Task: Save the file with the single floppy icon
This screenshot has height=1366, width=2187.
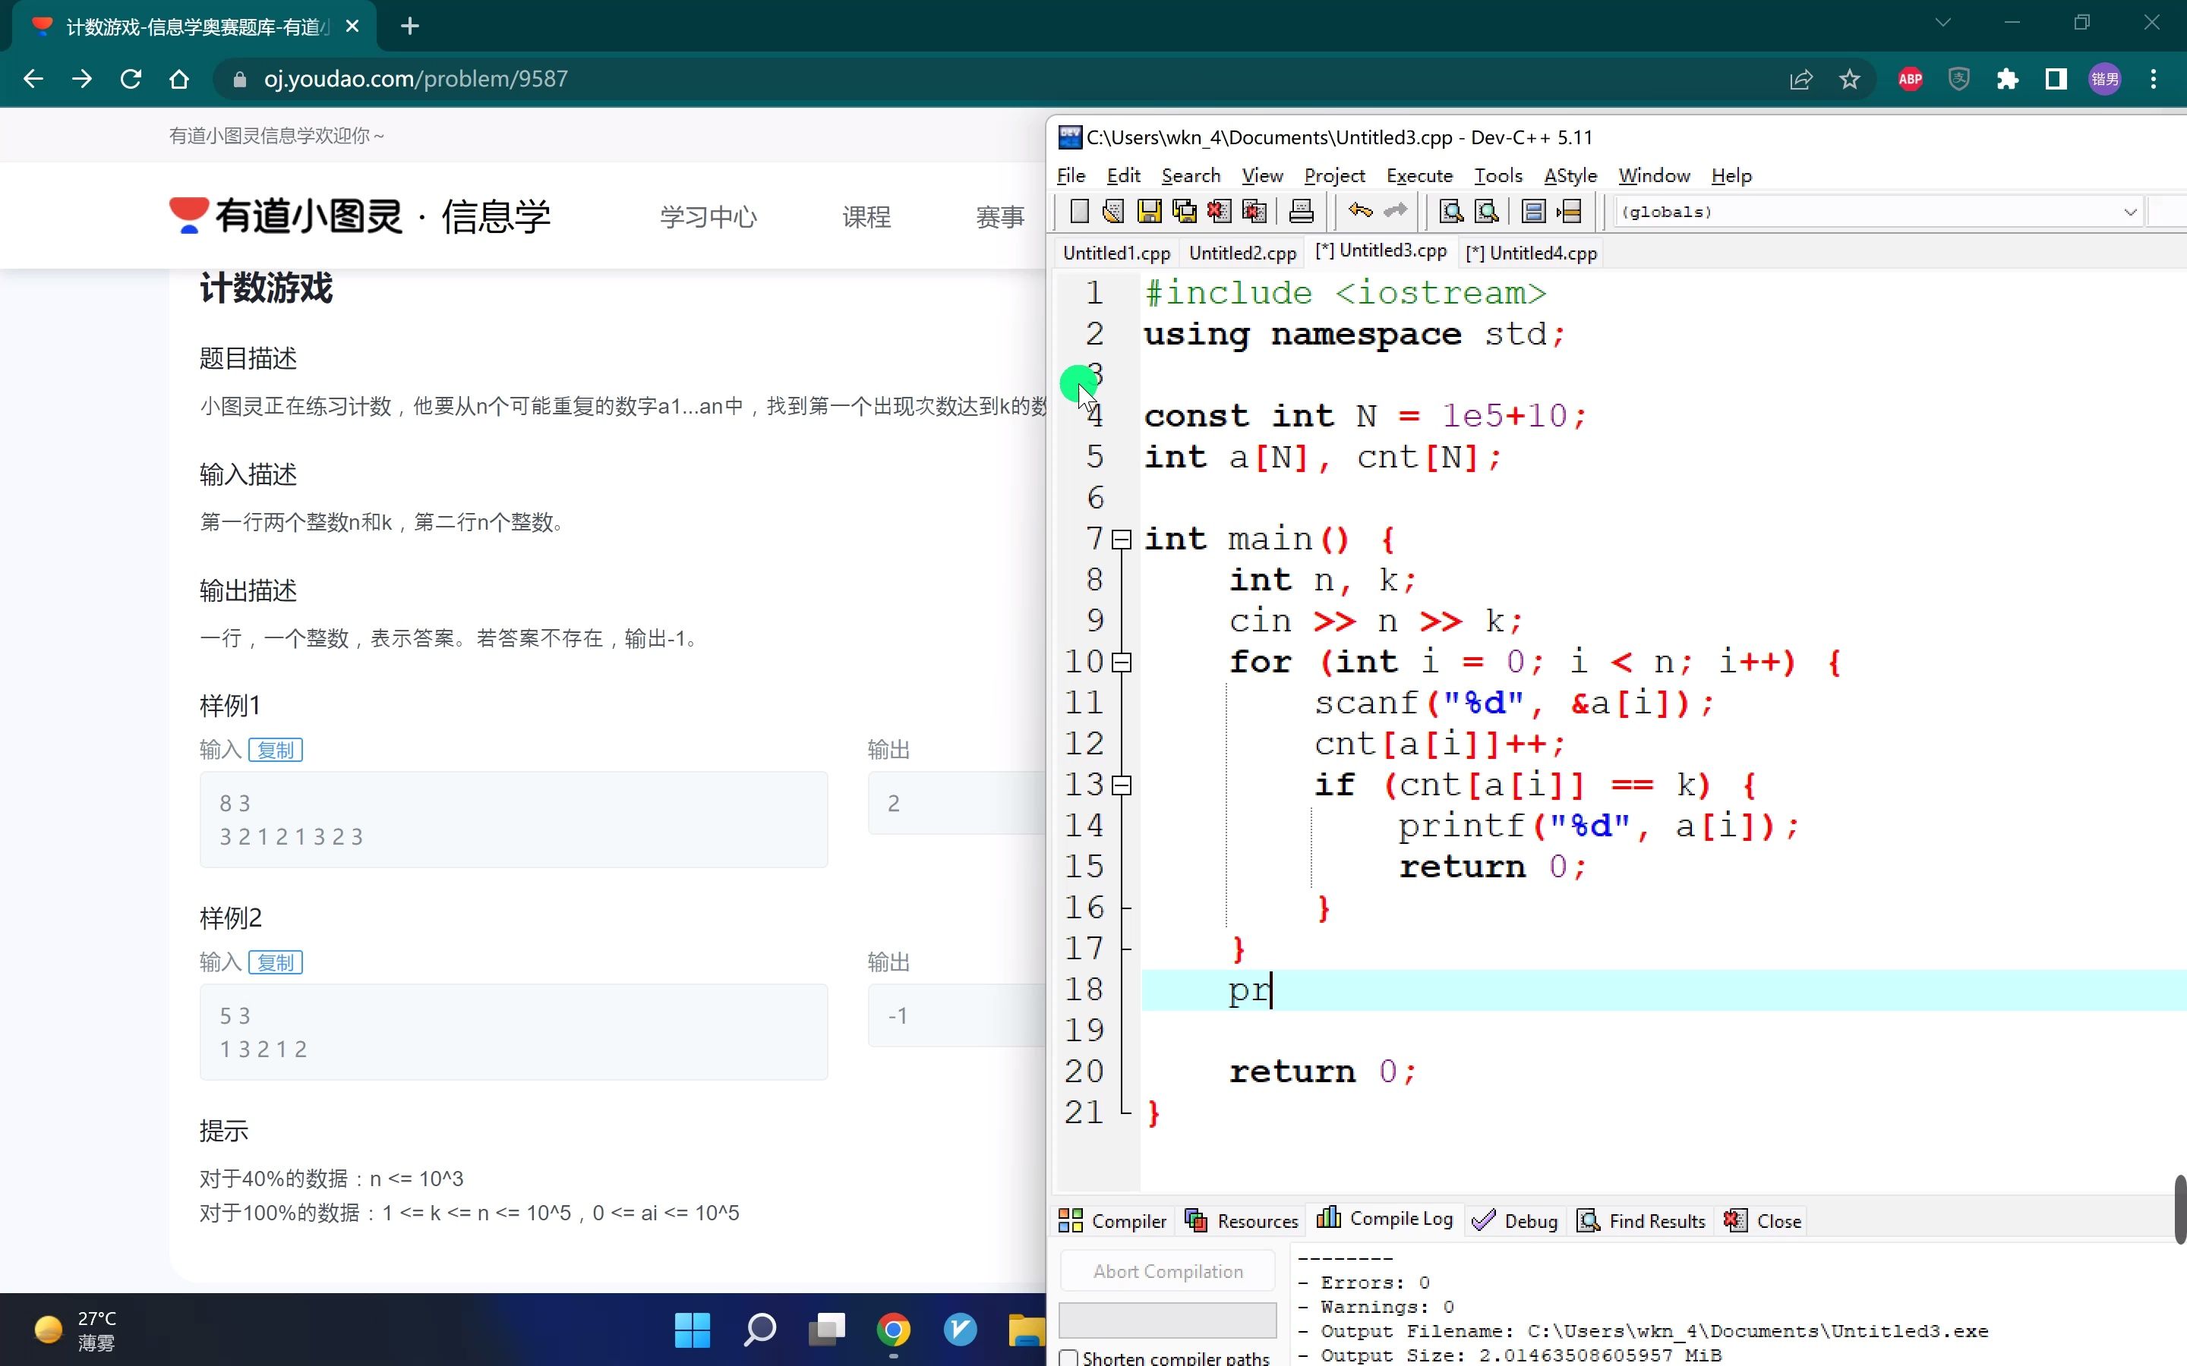Action: point(1149,212)
